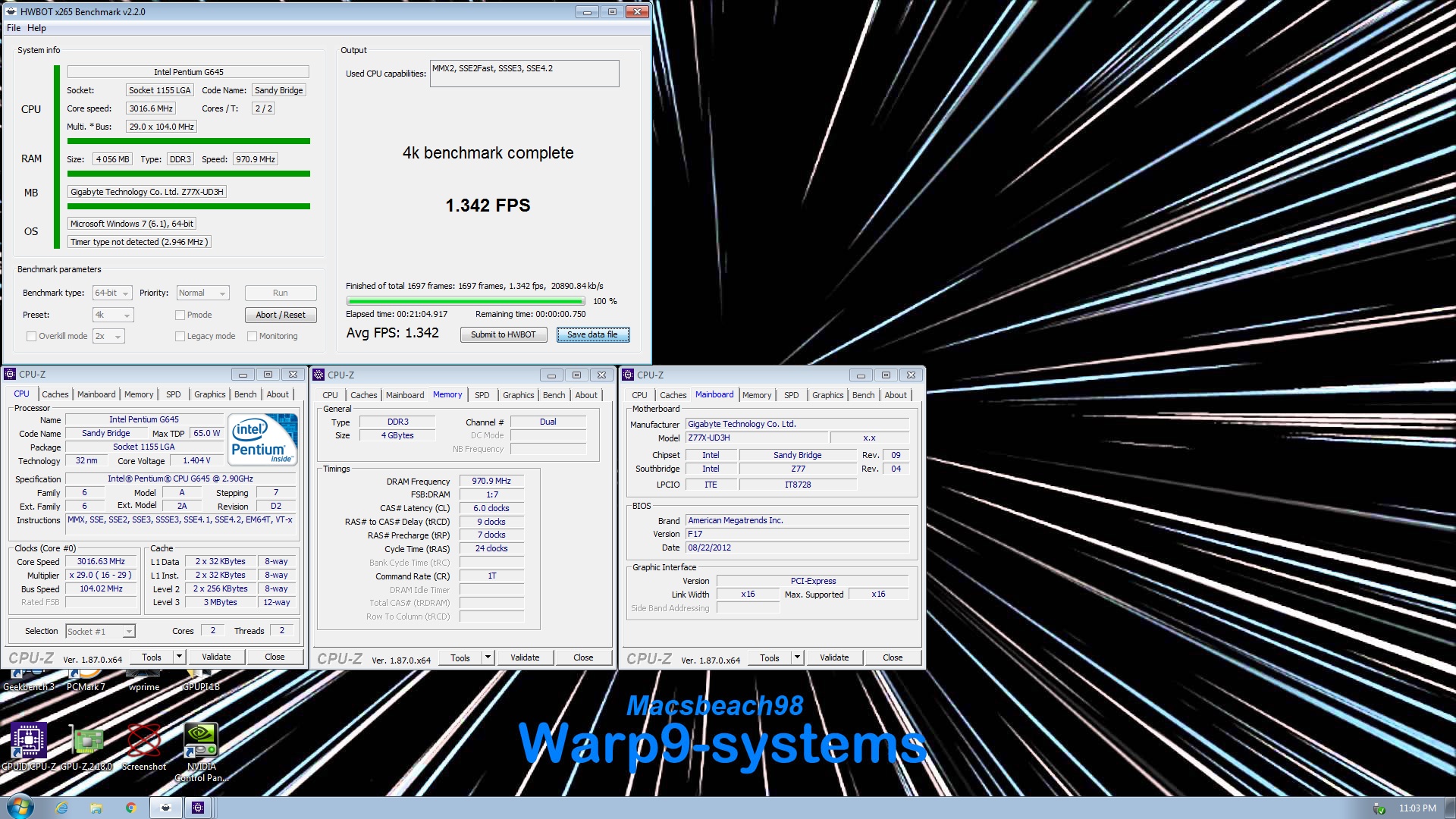Expand Tools arrow in CPU-Z CPU window
Viewport: 1456px width, 819px height.
(x=179, y=657)
